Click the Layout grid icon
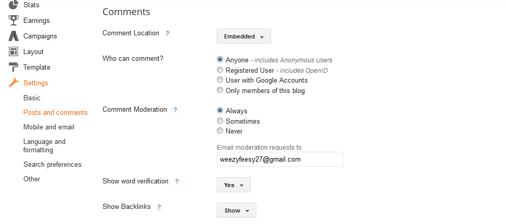The width and height of the screenshot is (505, 224). pos(14,51)
